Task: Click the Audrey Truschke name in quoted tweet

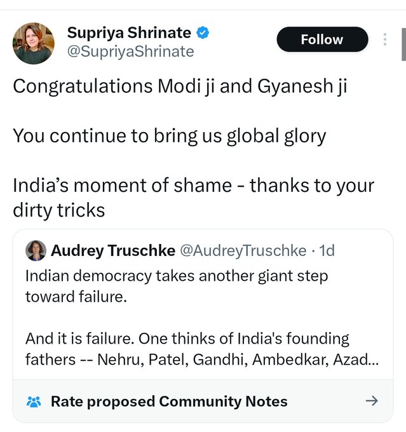Action: 113,251
